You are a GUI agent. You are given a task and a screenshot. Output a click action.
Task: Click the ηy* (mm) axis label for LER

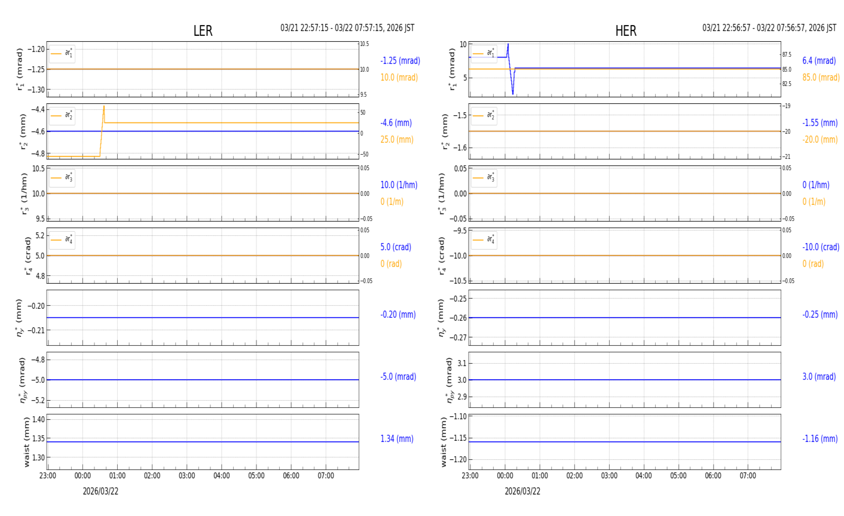(x=20, y=318)
